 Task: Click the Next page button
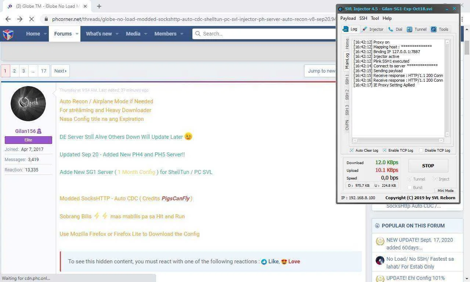60,71
